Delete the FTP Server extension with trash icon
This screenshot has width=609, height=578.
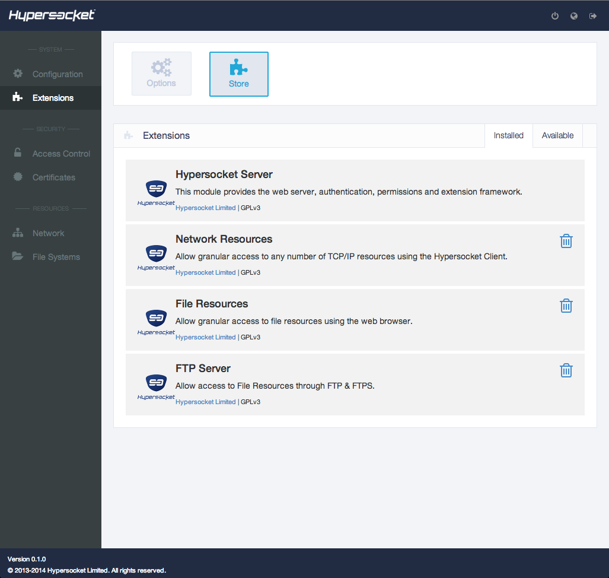point(566,370)
